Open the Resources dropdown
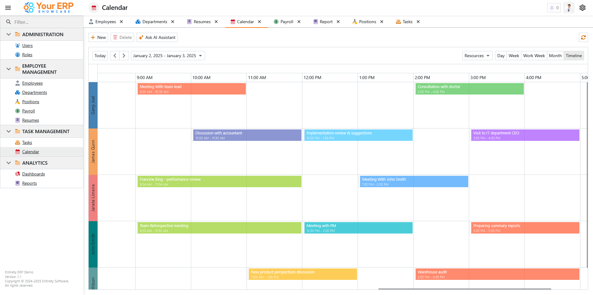Viewport: 593px width, 295px height. (477, 56)
